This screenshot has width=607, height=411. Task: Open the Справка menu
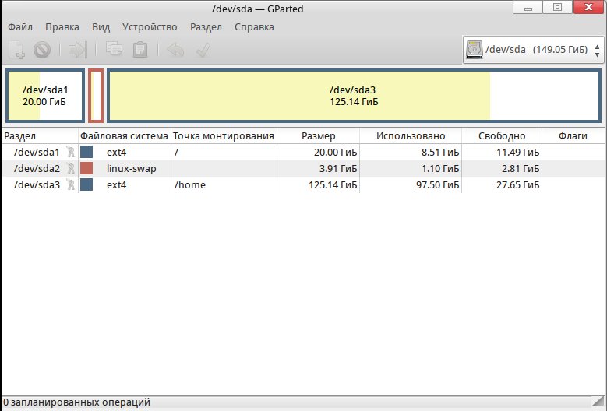coord(254,27)
